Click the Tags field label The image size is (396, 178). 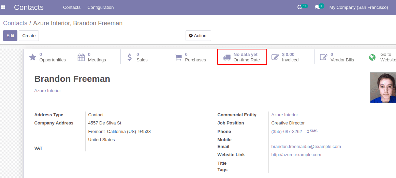tap(222, 170)
